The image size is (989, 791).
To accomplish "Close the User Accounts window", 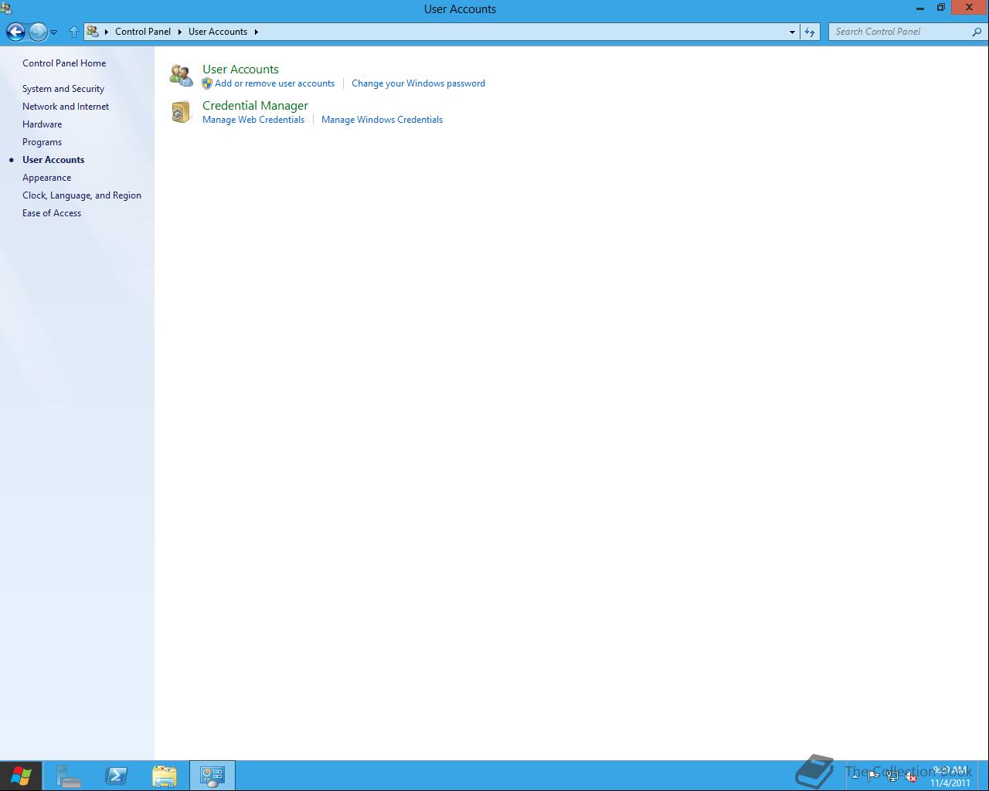I will [969, 7].
